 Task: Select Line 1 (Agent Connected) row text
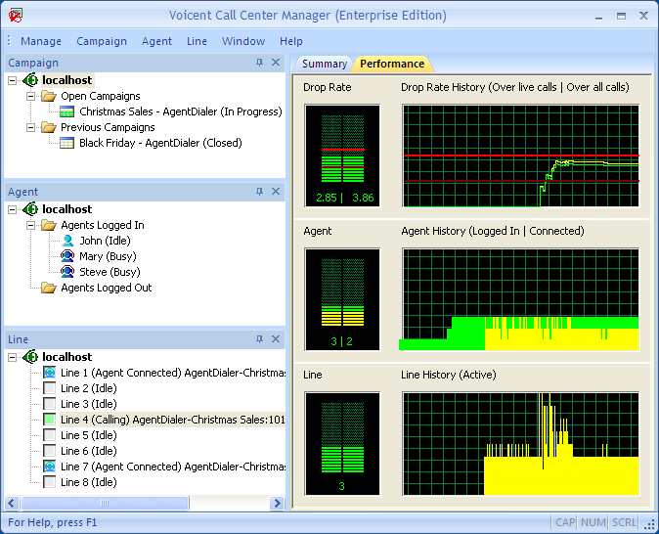[x=172, y=373]
